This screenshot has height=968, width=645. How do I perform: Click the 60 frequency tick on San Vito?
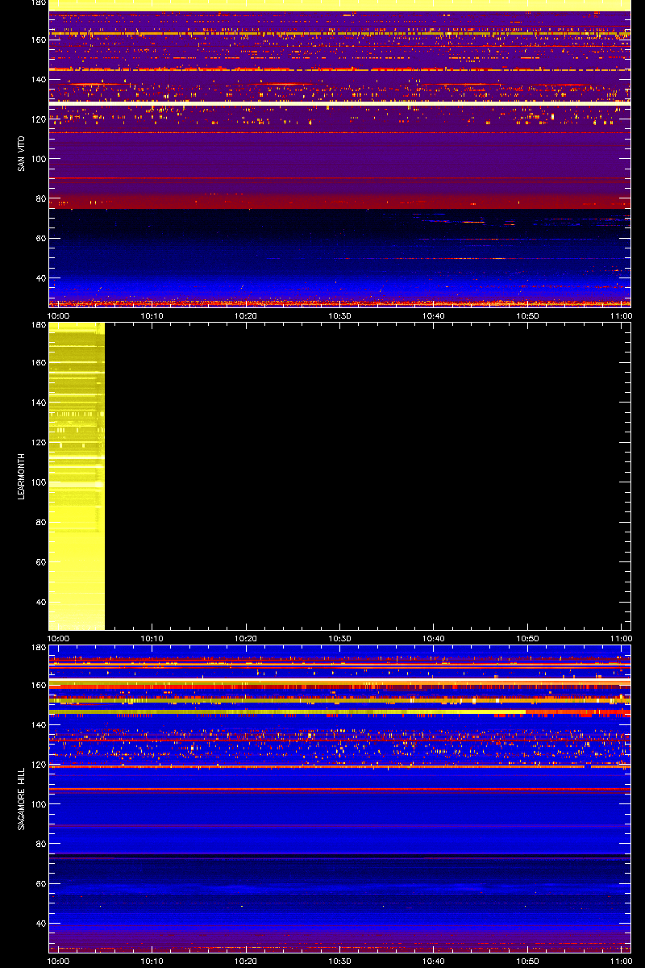[x=40, y=239]
